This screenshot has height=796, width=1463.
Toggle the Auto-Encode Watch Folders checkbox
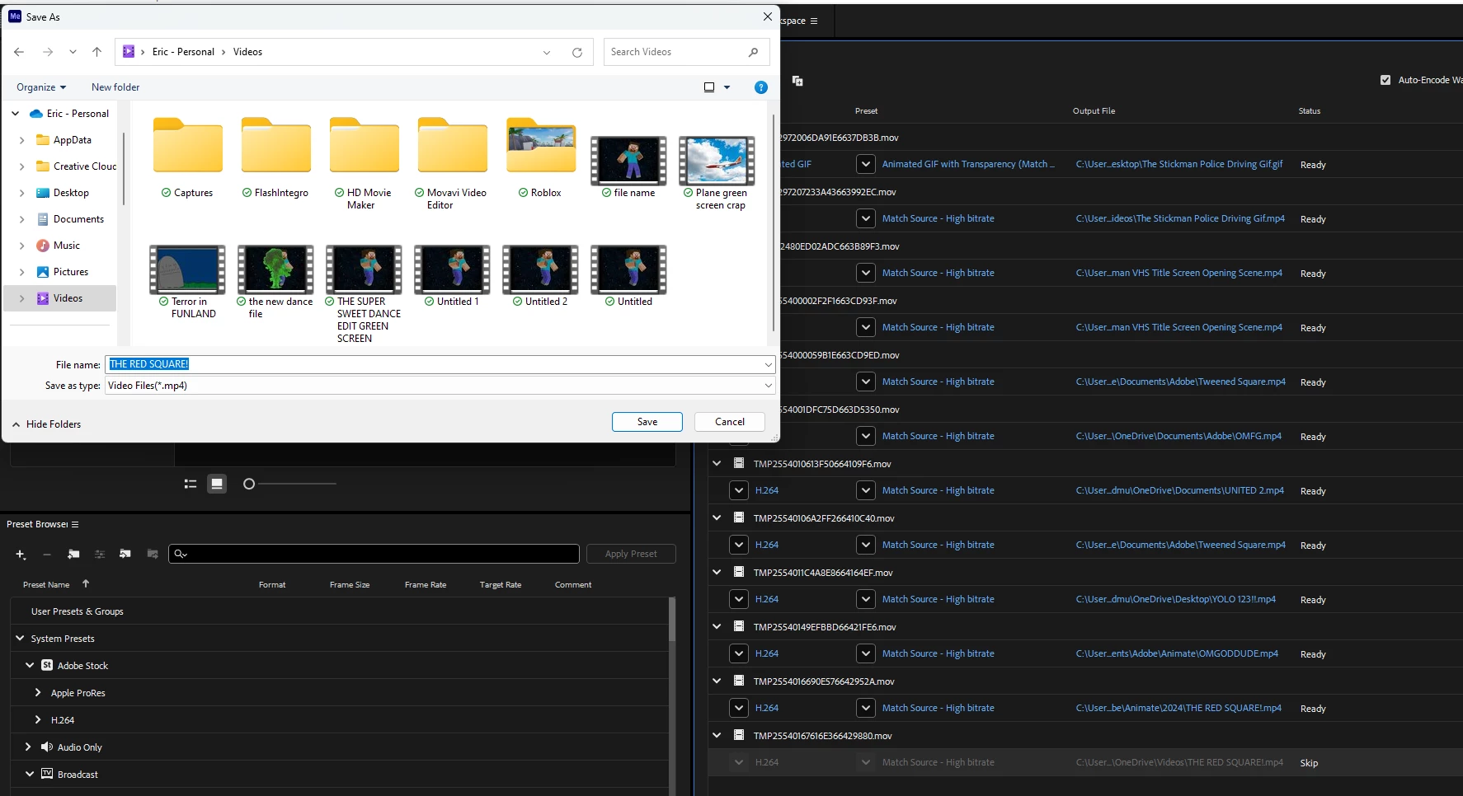[1385, 80]
